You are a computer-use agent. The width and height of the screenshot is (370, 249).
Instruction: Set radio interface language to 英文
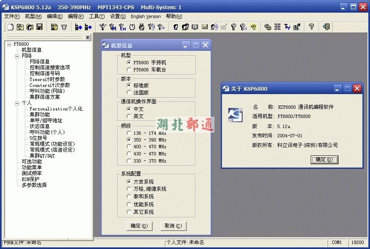[x=129, y=116]
